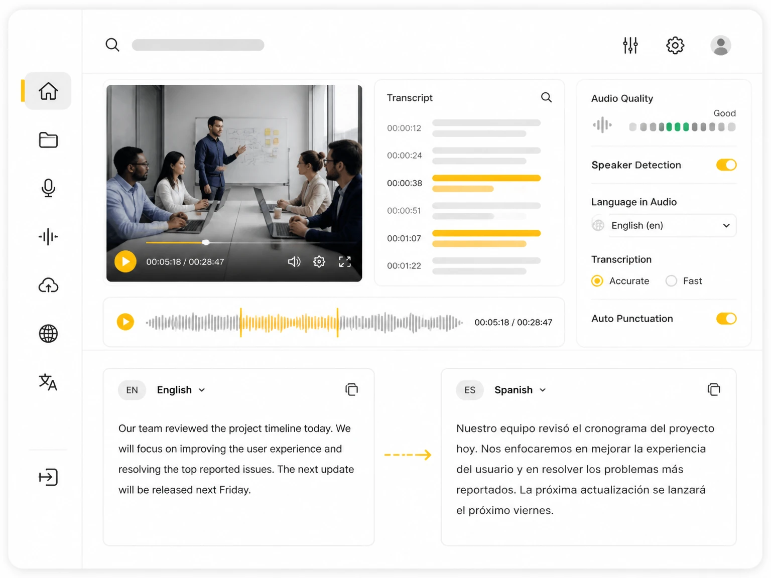
Task: Open the equalizer sliders icon in header
Action: [630, 45]
